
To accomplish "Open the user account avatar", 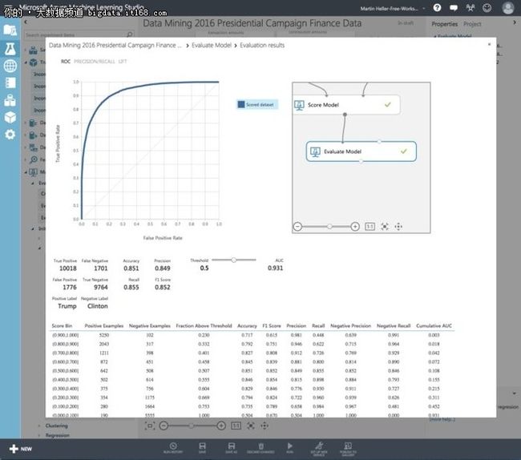I will (x=508, y=8).
